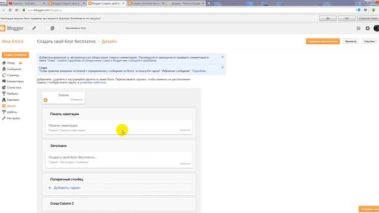This screenshot has width=379, height=213.
Task: Click 'Изменить' in the 'Заголовок' gadget
Action: (185, 163)
